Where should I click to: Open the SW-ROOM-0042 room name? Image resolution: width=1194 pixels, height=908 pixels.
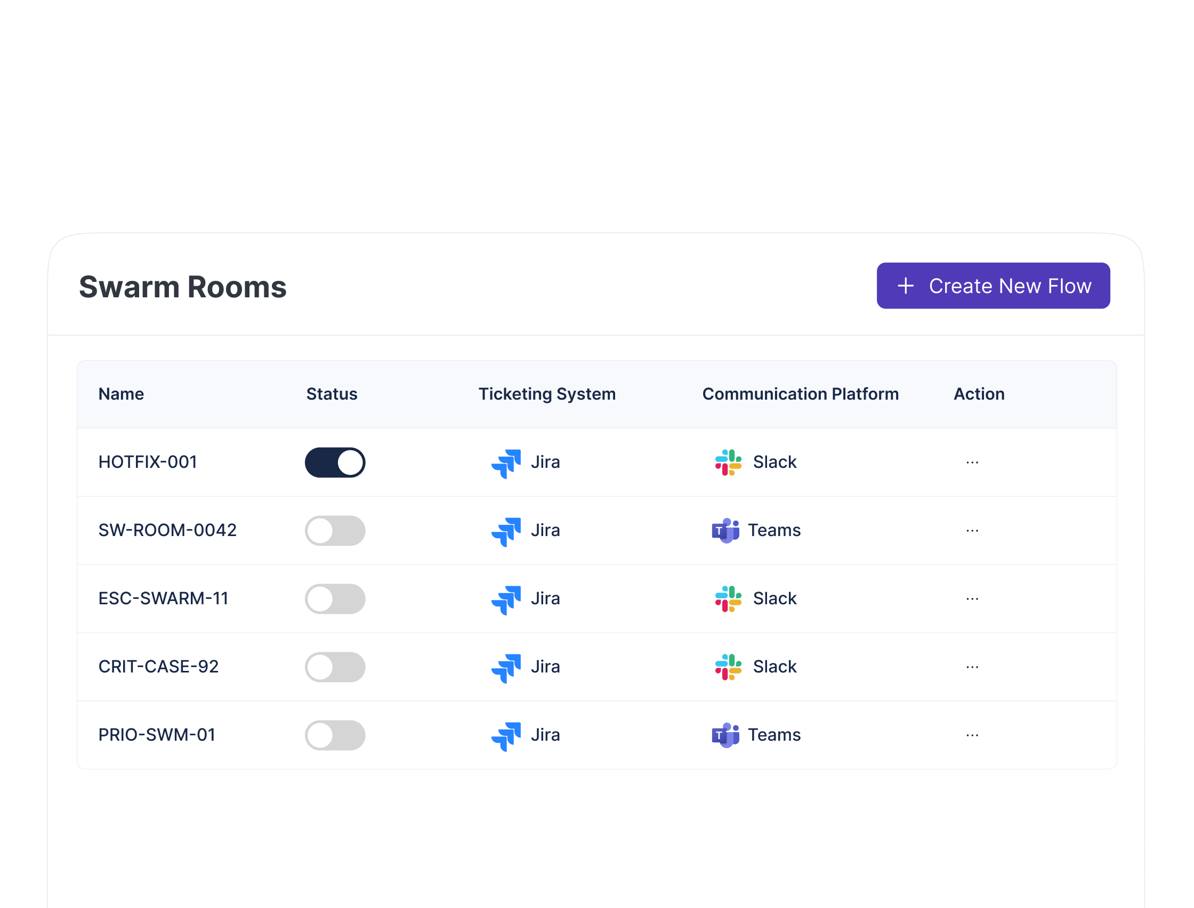pos(167,530)
